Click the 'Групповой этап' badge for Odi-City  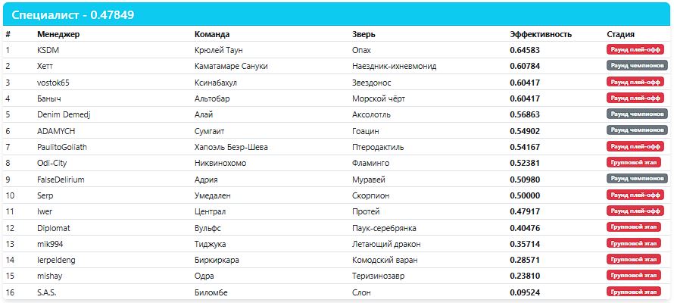click(x=634, y=162)
